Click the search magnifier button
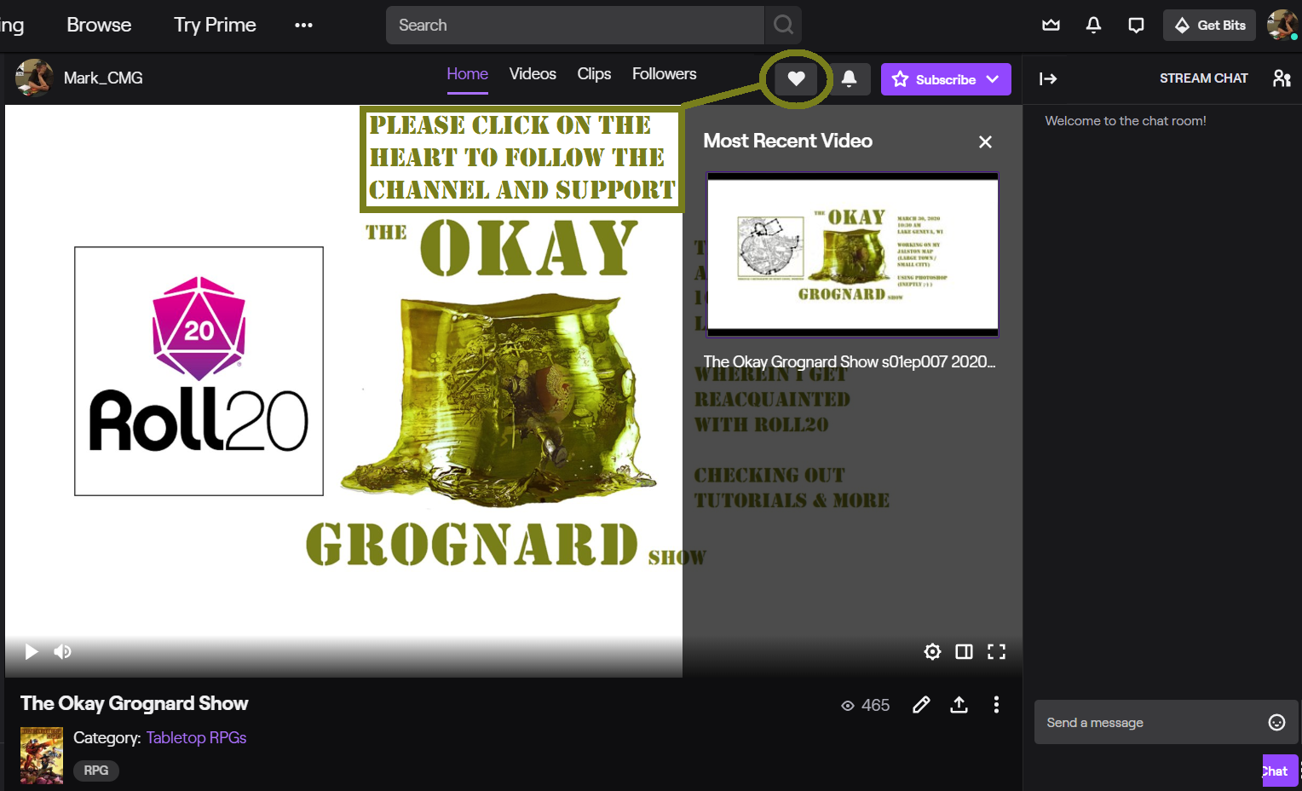This screenshot has width=1302, height=791. [x=783, y=26]
